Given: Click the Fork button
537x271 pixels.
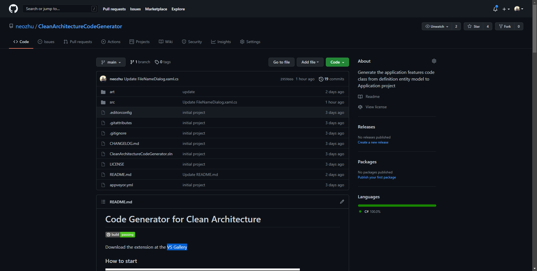Looking at the screenshot, I should tap(505, 26).
